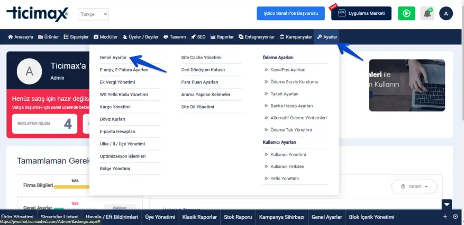Open Genel Ayarlar shortcut in bottom bar
The image size is (464, 225).
pos(326,217)
